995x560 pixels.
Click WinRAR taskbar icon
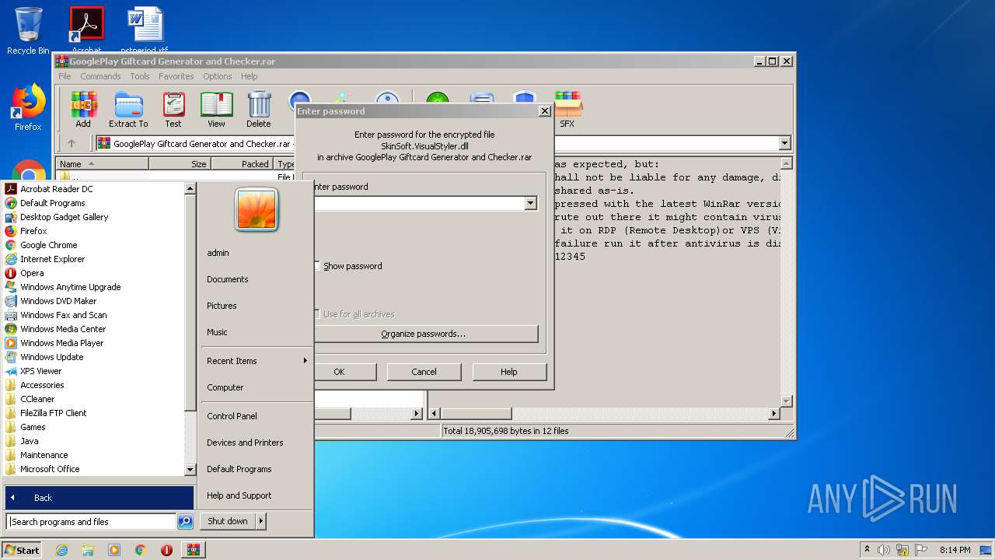(194, 550)
